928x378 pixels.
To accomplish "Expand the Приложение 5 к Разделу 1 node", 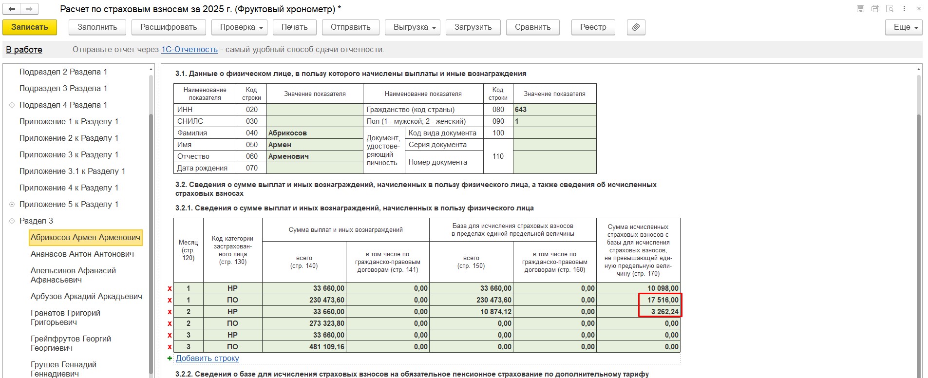I will (12, 205).
